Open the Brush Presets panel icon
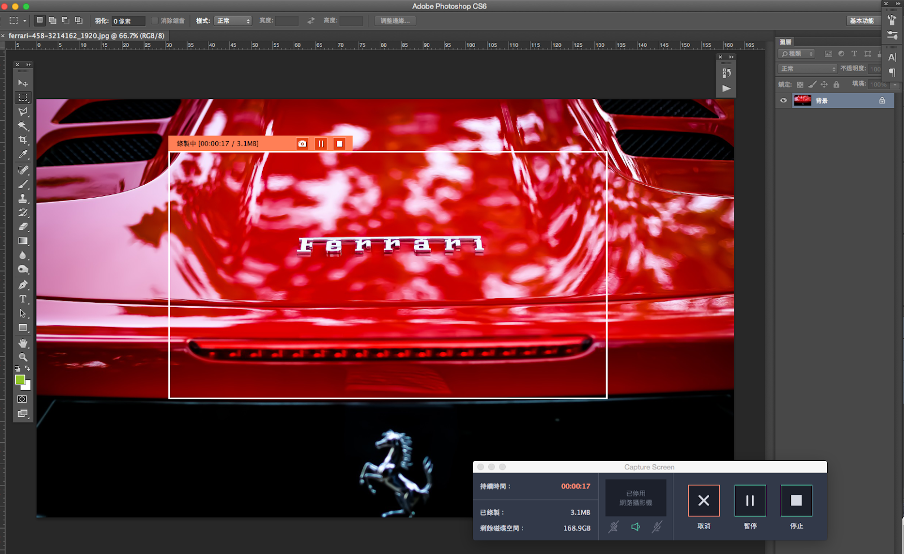Image resolution: width=904 pixels, height=554 pixels. [x=892, y=20]
